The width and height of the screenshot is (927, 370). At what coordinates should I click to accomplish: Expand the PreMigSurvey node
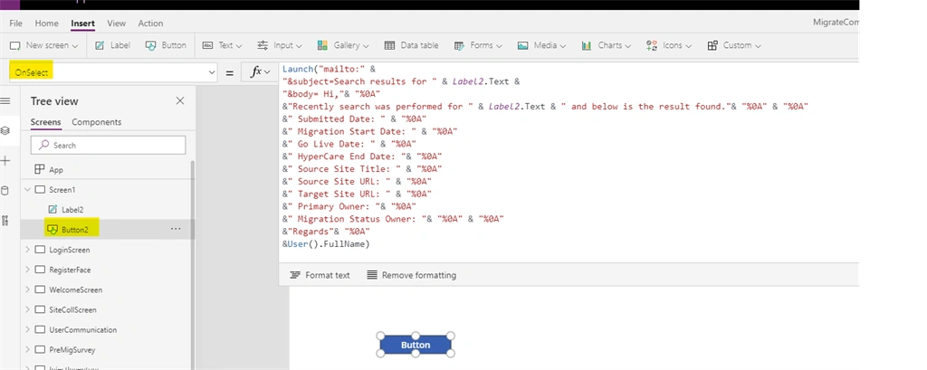pyautogui.click(x=27, y=349)
